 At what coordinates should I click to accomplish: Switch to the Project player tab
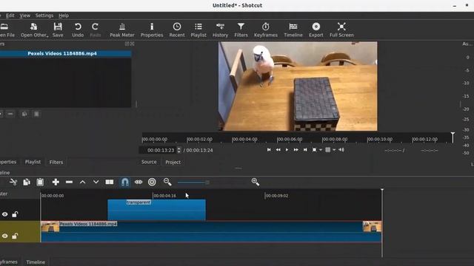(x=173, y=163)
